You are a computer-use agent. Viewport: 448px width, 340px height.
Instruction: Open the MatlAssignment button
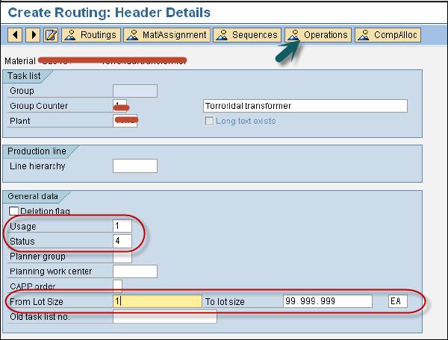(167, 35)
